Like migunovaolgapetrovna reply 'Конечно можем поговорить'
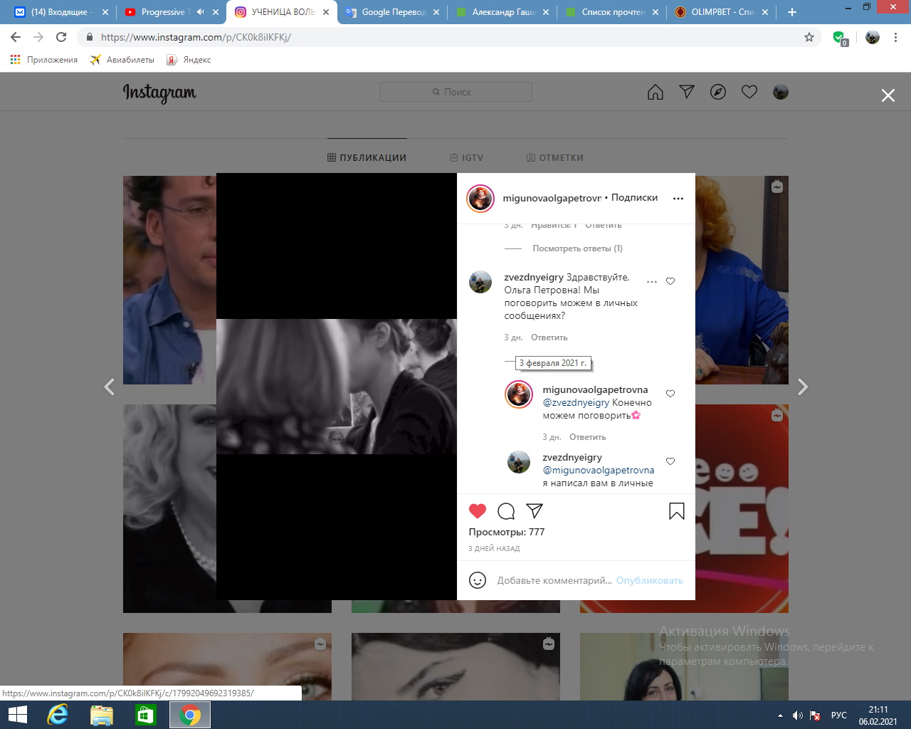This screenshot has width=911, height=729. click(670, 394)
